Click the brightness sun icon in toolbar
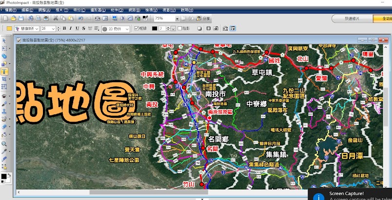The width and height of the screenshot is (392, 200). click(122, 18)
